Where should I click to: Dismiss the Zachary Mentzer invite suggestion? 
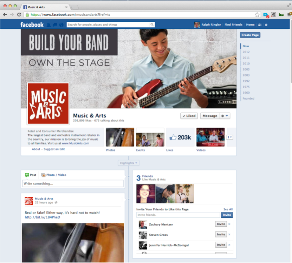pos(229,224)
